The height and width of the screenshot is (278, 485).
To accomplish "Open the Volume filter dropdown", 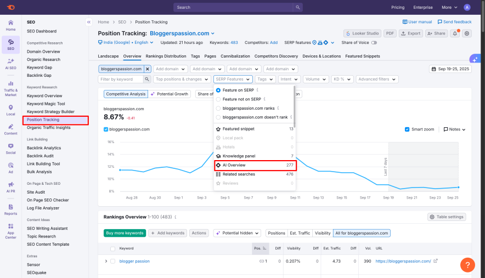I will coord(315,79).
